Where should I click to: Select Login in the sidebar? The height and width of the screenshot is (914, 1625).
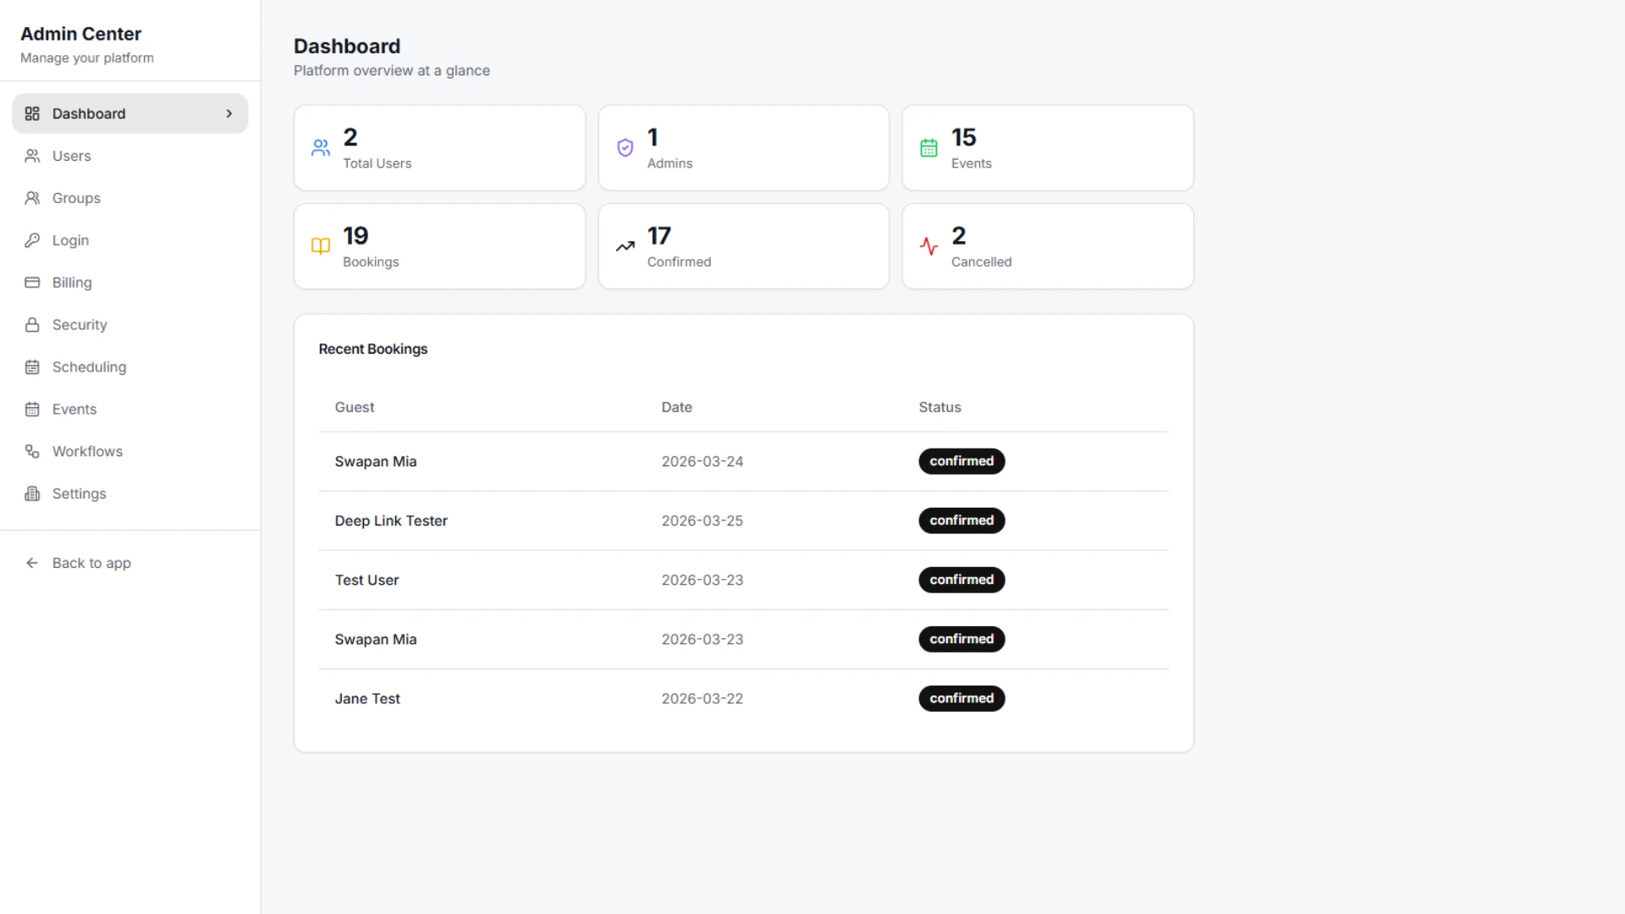(x=130, y=240)
